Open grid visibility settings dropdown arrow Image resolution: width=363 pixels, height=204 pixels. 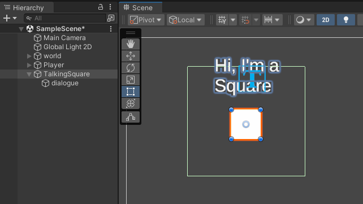coord(233,20)
